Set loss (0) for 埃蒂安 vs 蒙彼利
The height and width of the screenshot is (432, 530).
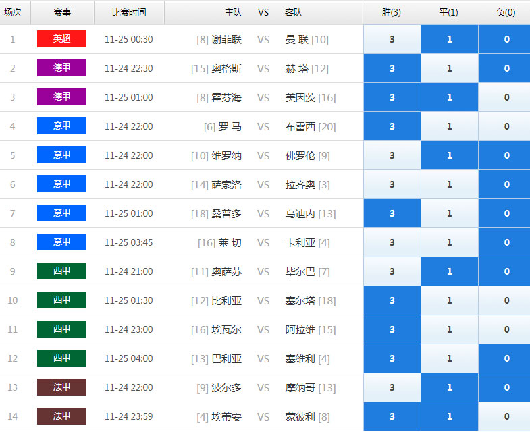pyautogui.click(x=504, y=416)
